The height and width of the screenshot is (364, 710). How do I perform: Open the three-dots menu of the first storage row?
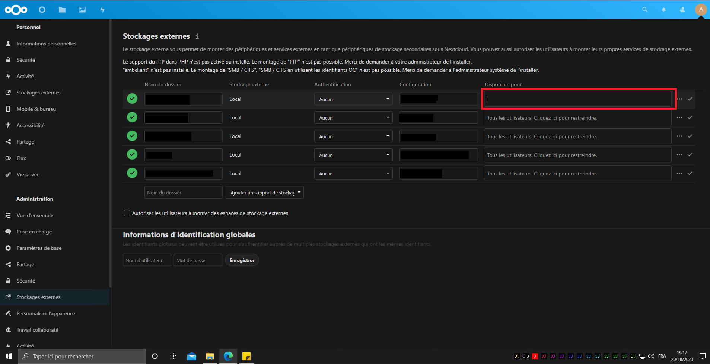pyautogui.click(x=679, y=99)
